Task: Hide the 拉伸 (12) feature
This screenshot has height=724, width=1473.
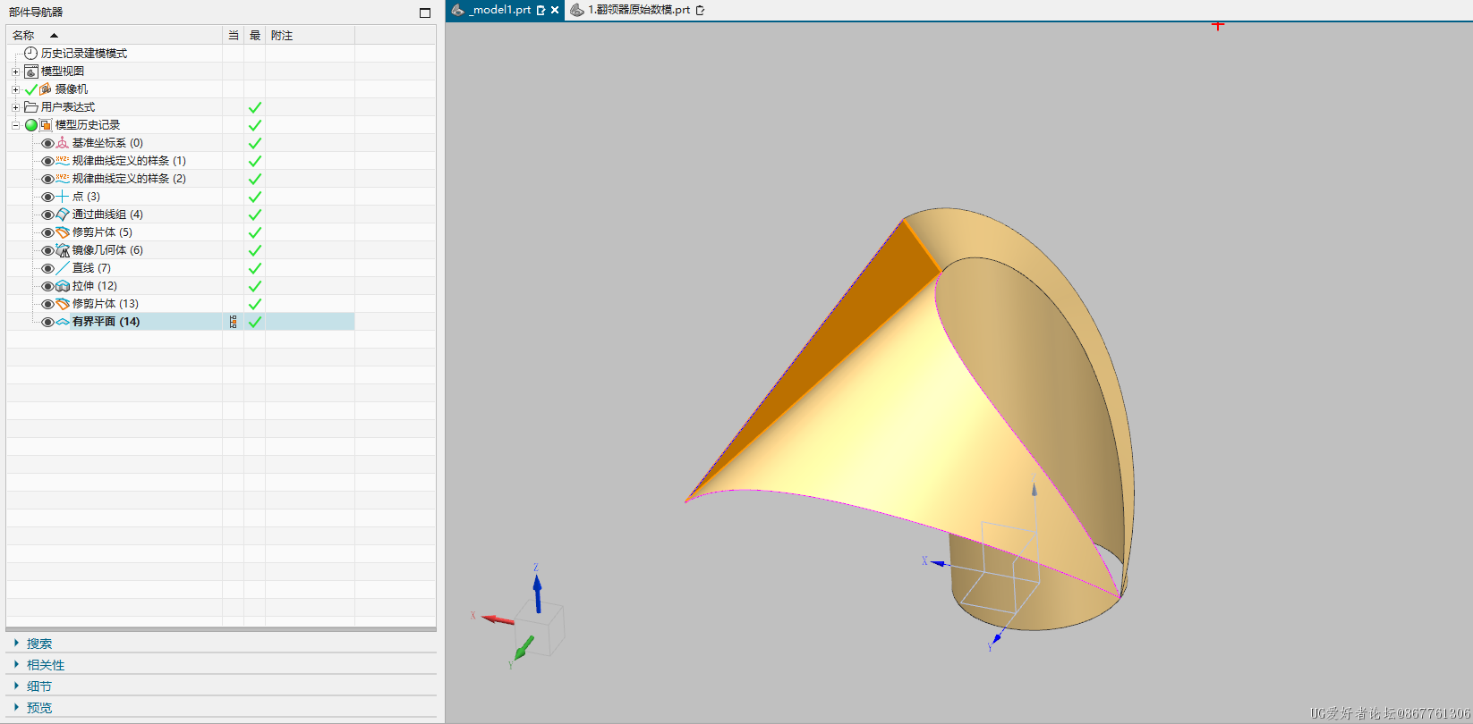Action: point(47,286)
